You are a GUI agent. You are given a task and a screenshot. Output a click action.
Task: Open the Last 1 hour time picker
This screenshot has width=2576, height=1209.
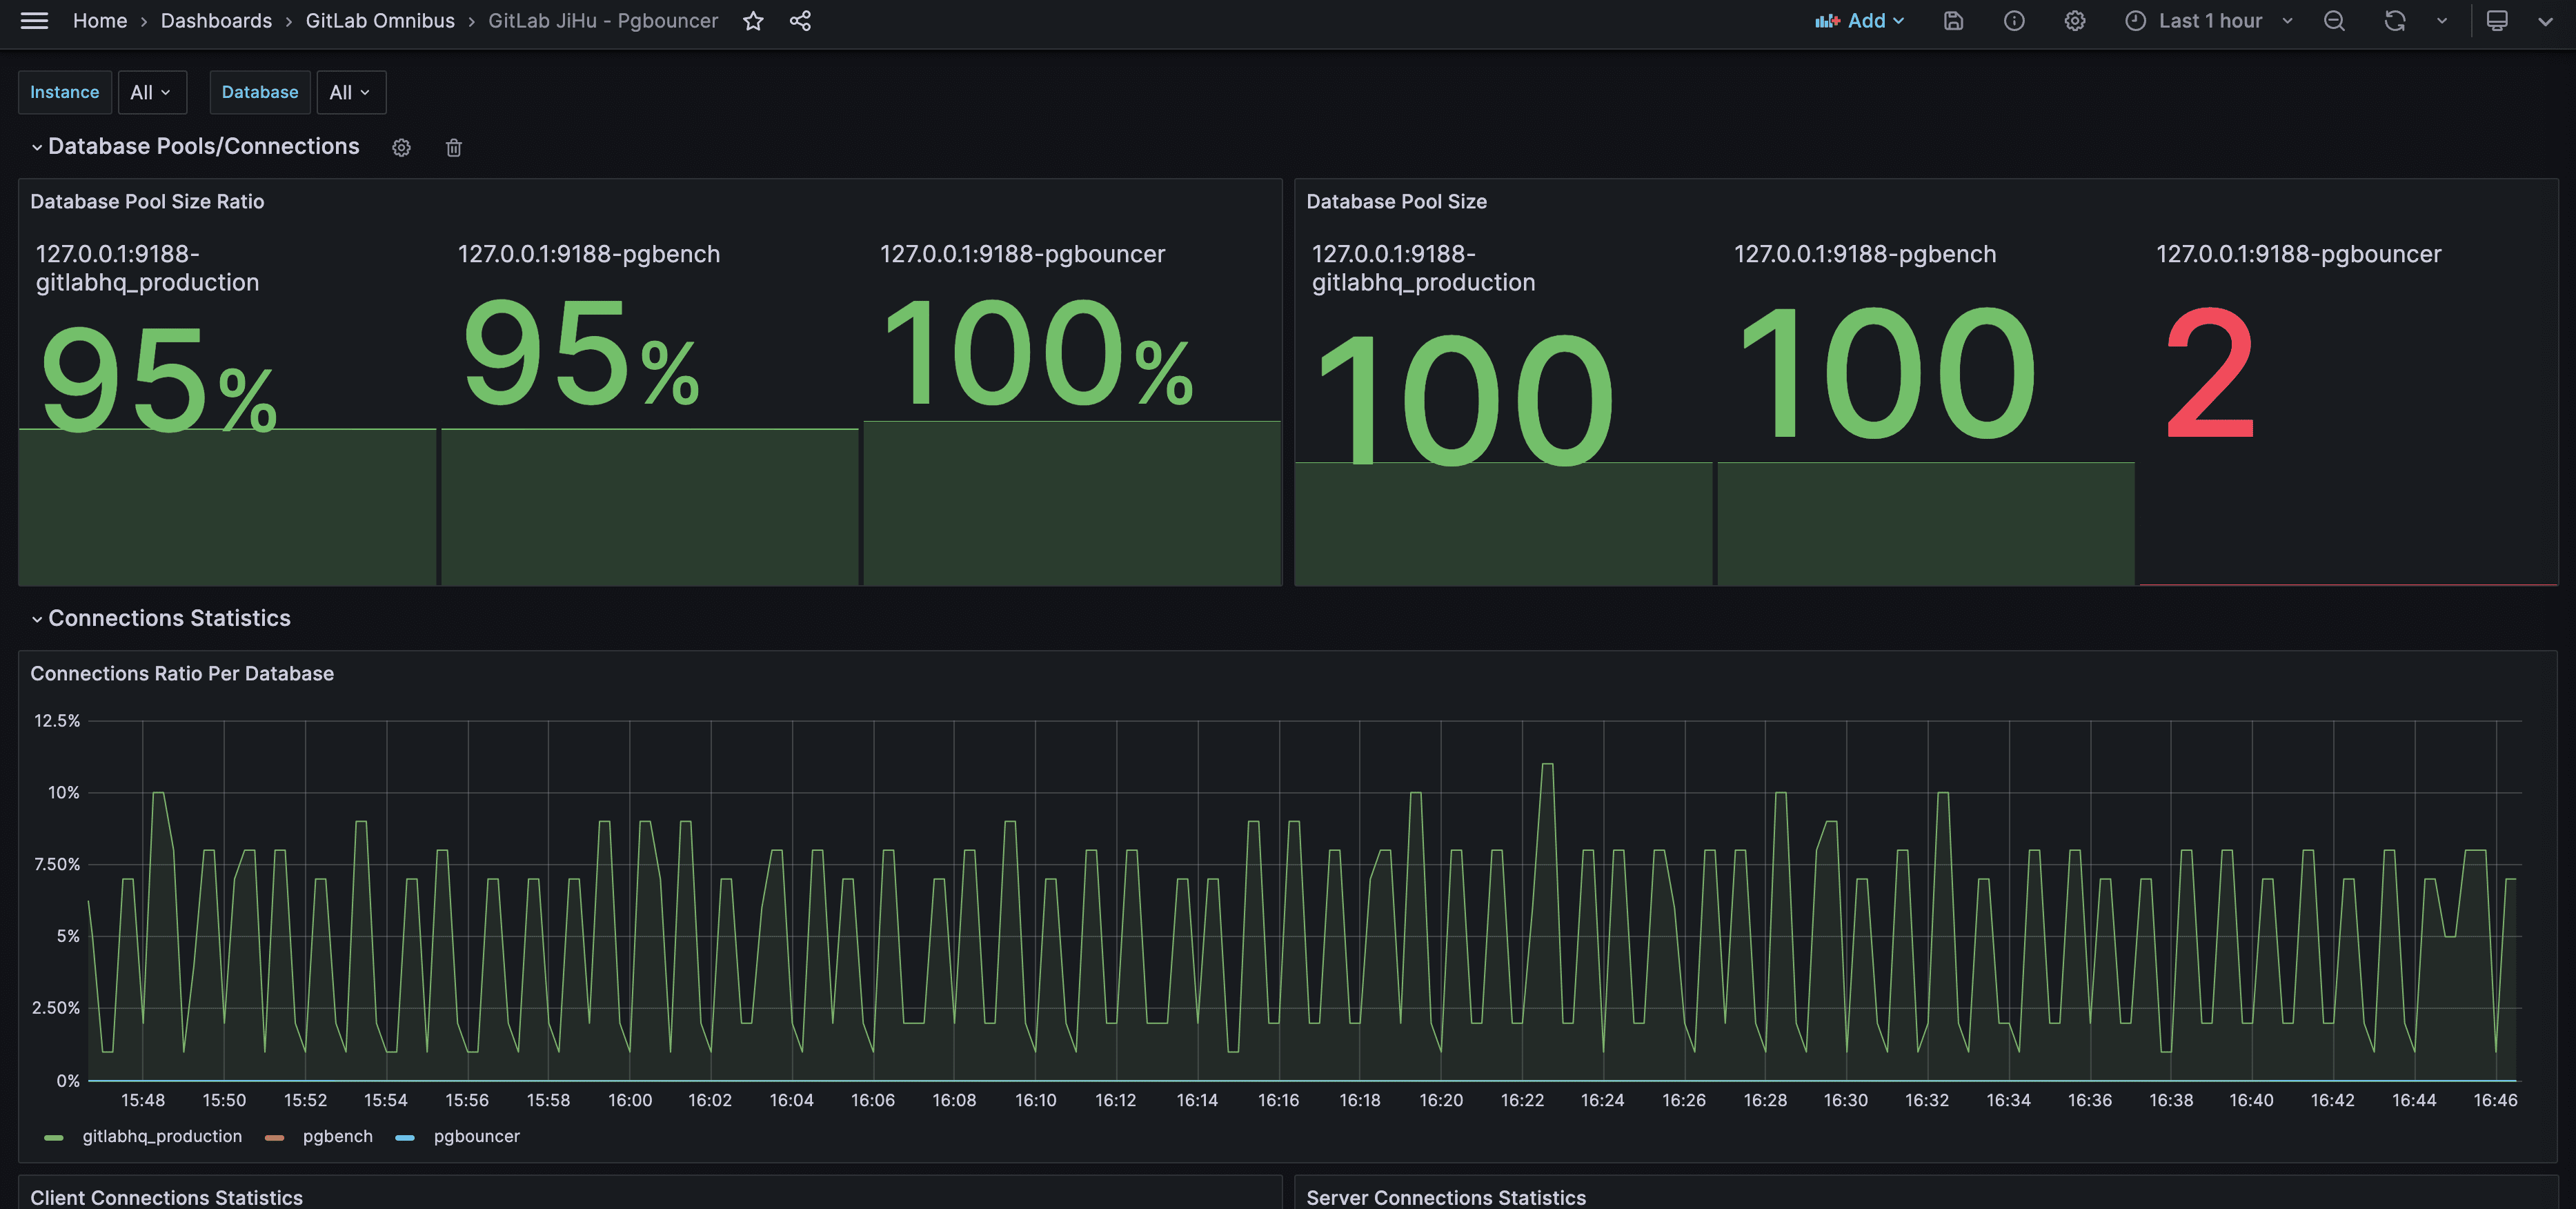[2208, 21]
